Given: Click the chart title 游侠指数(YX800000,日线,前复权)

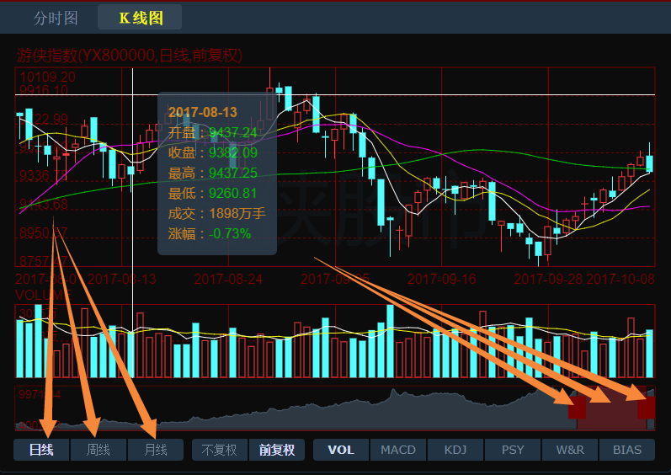Looking at the screenshot, I should coord(130,56).
